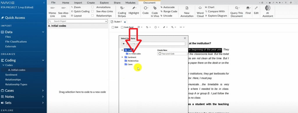Click Range Code in the ribbon
This screenshot has width=298, height=113.
[x=169, y=11]
